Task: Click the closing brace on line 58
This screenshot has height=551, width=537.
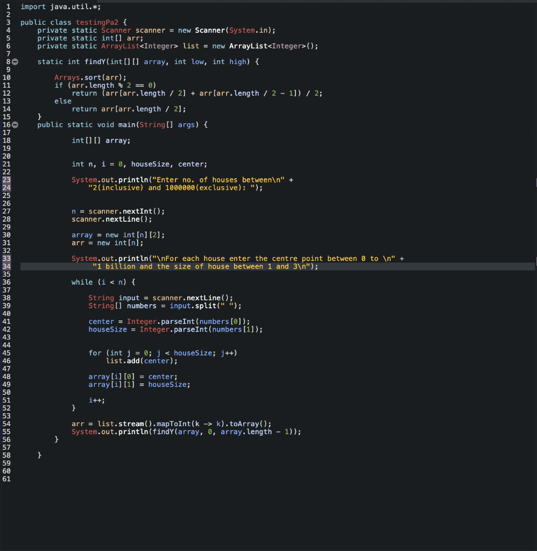Action: tap(39, 455)
